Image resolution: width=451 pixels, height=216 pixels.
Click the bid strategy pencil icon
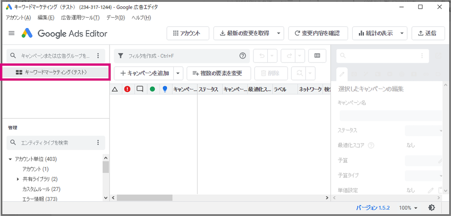(431, 190)
